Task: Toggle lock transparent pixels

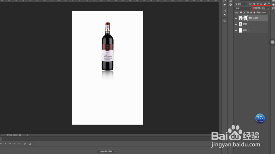Action: (x=241, y=12)
